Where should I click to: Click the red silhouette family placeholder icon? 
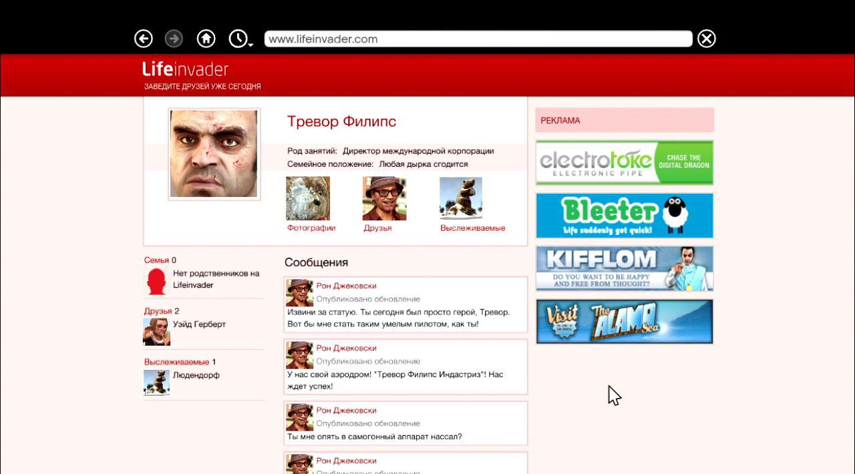tap(156, 282)
